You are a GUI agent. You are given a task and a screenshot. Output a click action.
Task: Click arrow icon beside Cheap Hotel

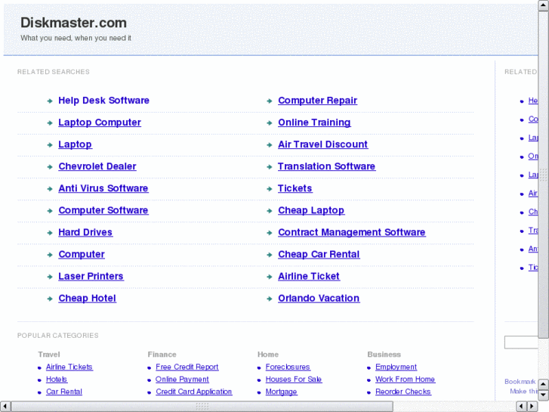pos(50,299)
